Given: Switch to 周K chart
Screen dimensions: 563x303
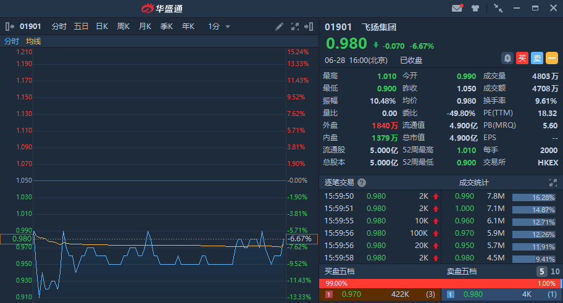Looking at the screenshot, I should 123,27.
